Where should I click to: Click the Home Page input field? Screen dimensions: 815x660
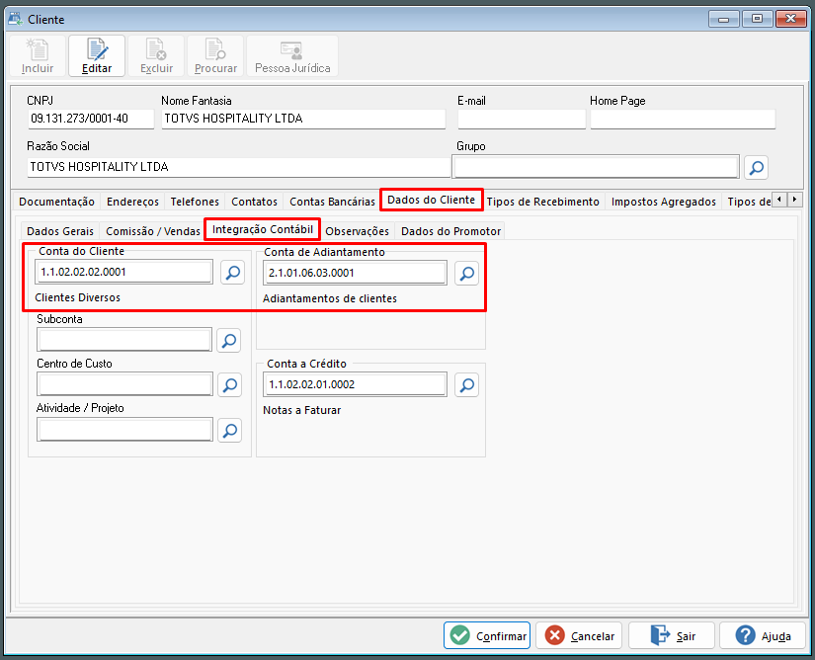(683, 119)
